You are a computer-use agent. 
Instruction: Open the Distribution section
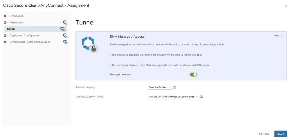click(17, 16)
